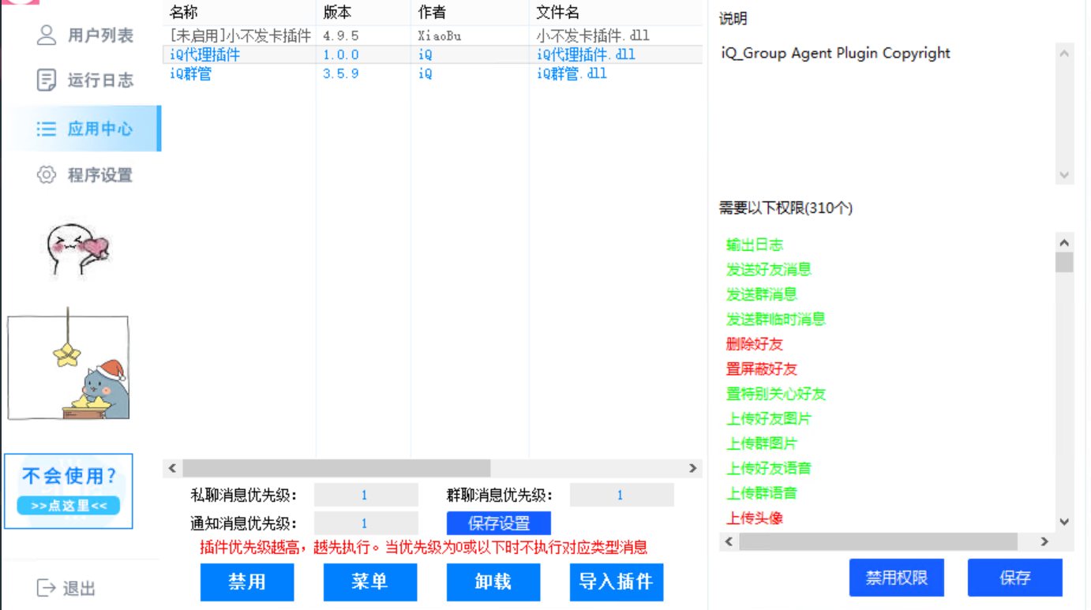This screenshot has width=1091, height=610.
Task: Click the plugin list horizontal scrollbar thumb
Action: coord(336,468)
